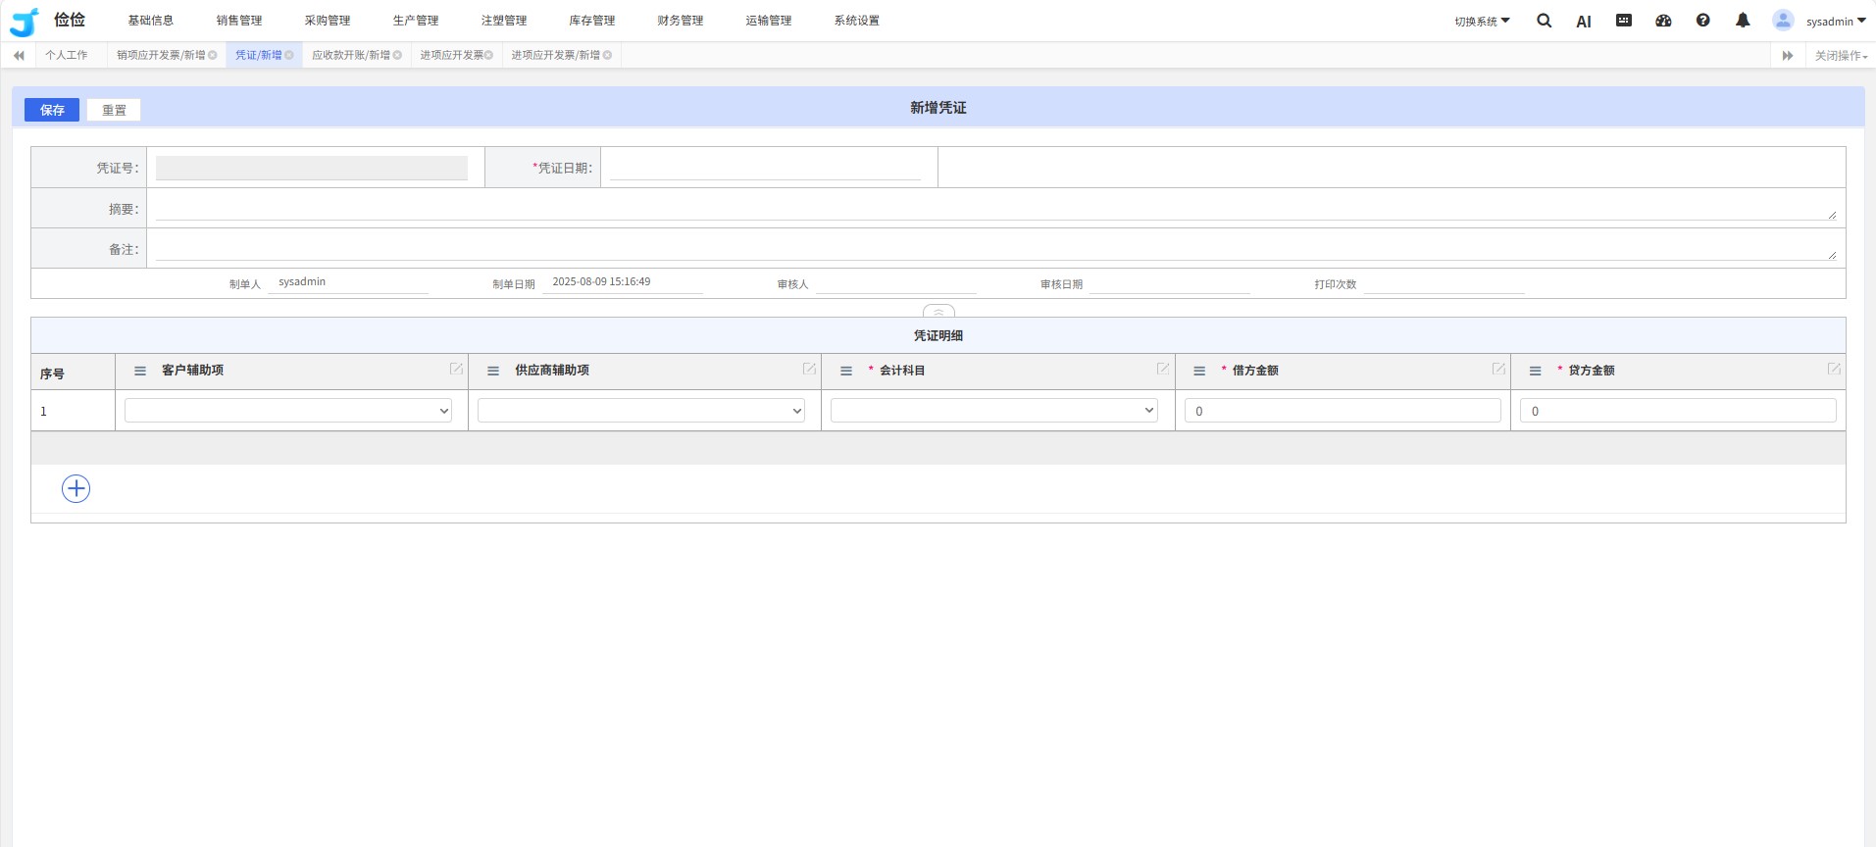1876x847 pixels.
Task: Click the search magnifier icon in header
Action: pos(1544,21)
